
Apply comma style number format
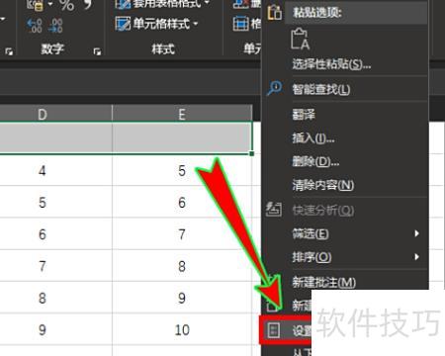pyautogui.click(x=88, y=5)
